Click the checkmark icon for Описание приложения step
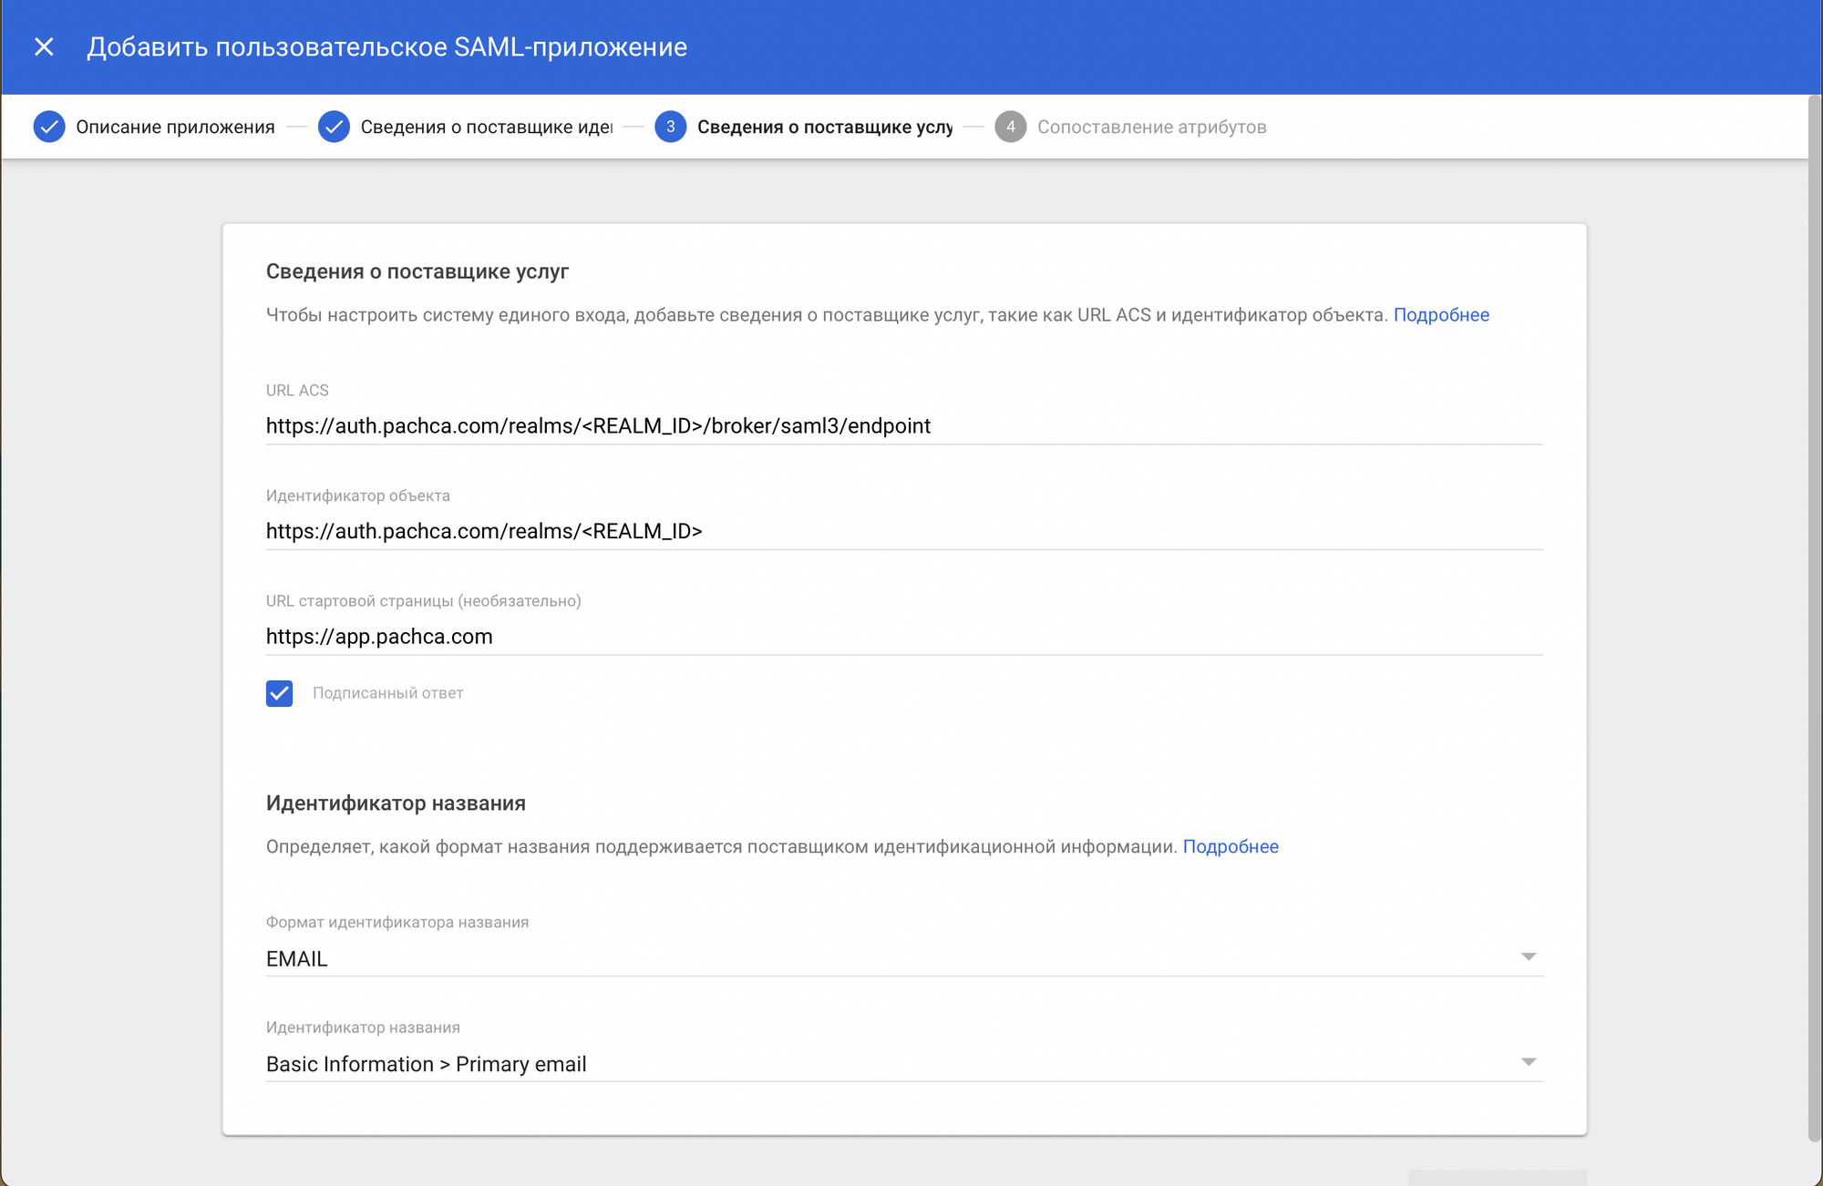 (49, 127)
